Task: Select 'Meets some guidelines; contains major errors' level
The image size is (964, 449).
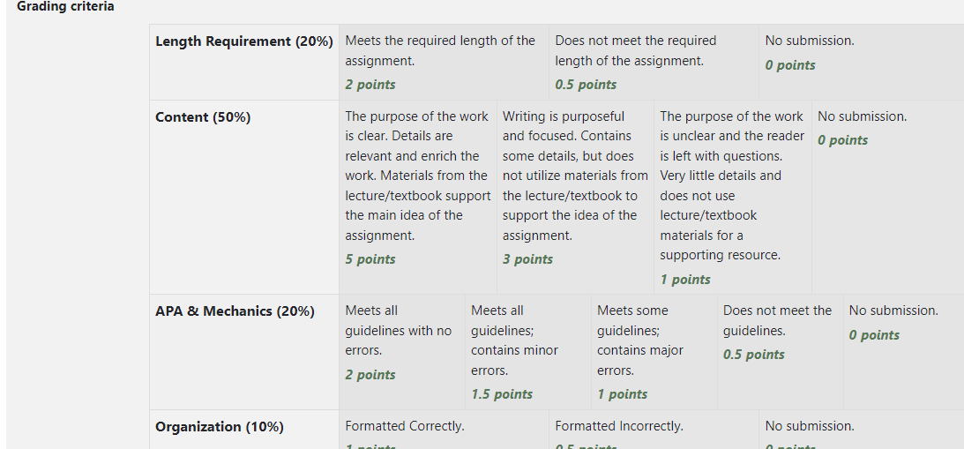Action: pyautogui.click(x=654, y=352)
